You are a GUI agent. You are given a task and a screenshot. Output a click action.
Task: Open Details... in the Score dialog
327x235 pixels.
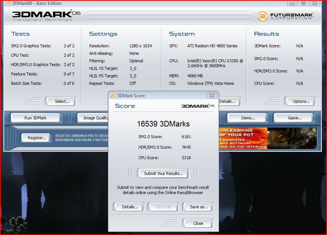coord(129,207)
